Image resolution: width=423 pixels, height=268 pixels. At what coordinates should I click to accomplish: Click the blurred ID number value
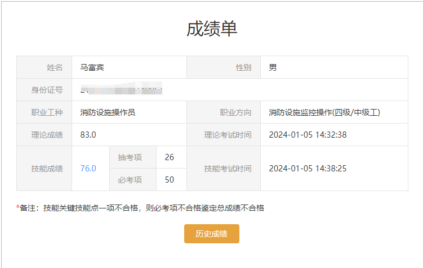122,88
